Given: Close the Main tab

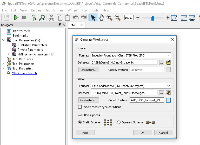Looking at the screenshot, I should pyautogui.click(x=82, y=25).
